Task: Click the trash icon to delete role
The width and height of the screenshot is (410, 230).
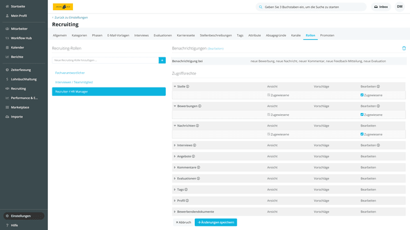Action: pyautogui.click(x=404, y=48)
